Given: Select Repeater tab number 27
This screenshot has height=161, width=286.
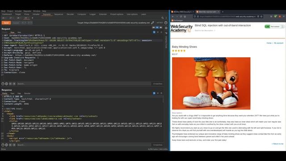Looking at the screenshot, I should coord(11,18).
